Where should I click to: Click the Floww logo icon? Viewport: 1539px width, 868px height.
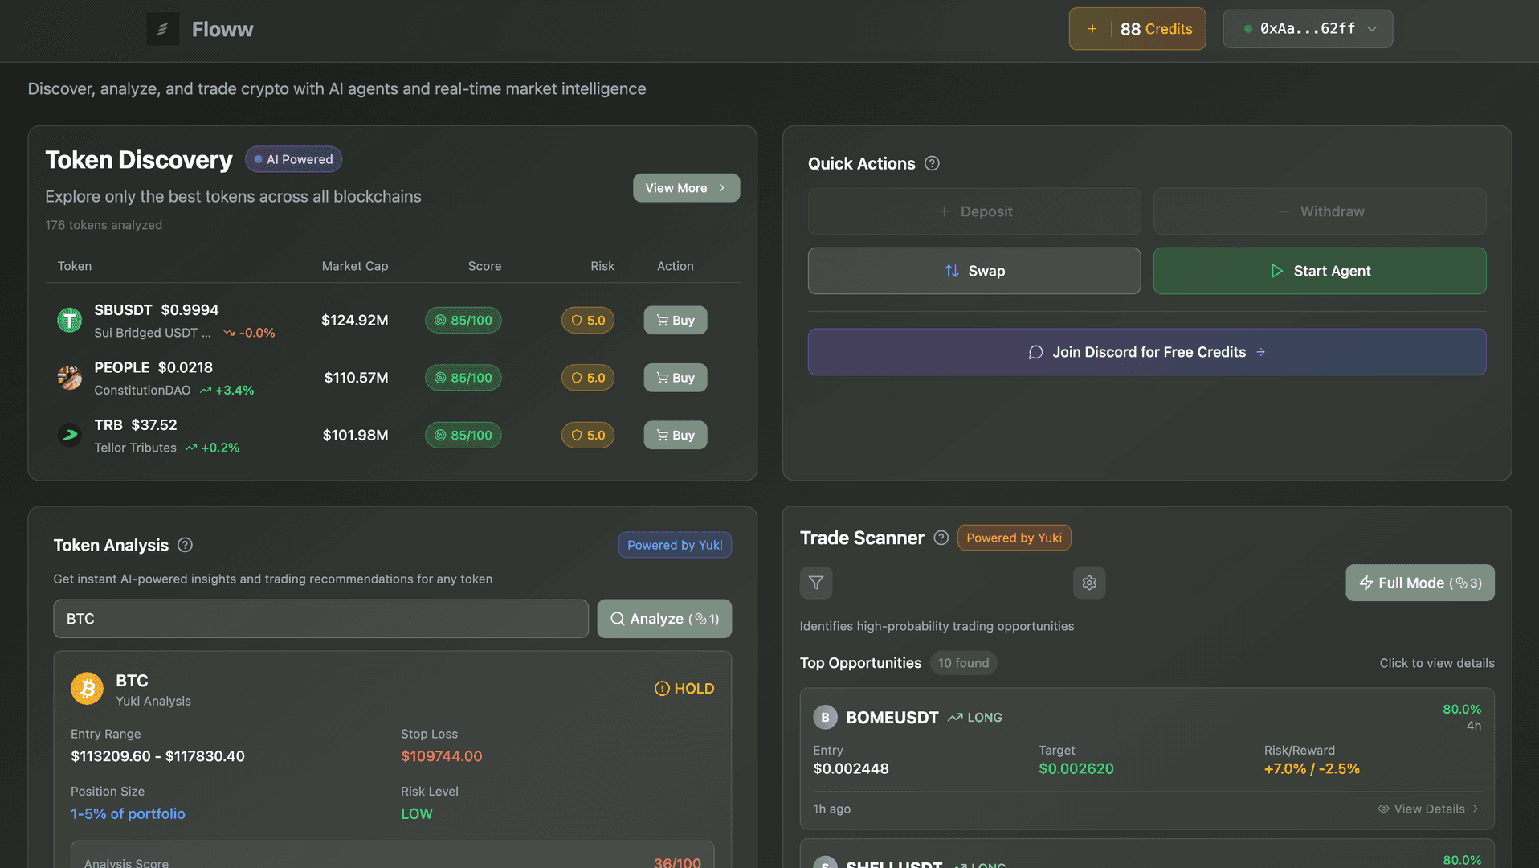[162, 29]
